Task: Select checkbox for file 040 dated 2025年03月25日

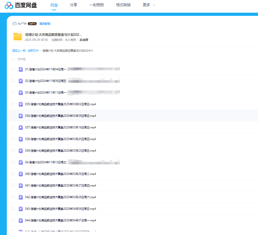Action: click(13, 174)
